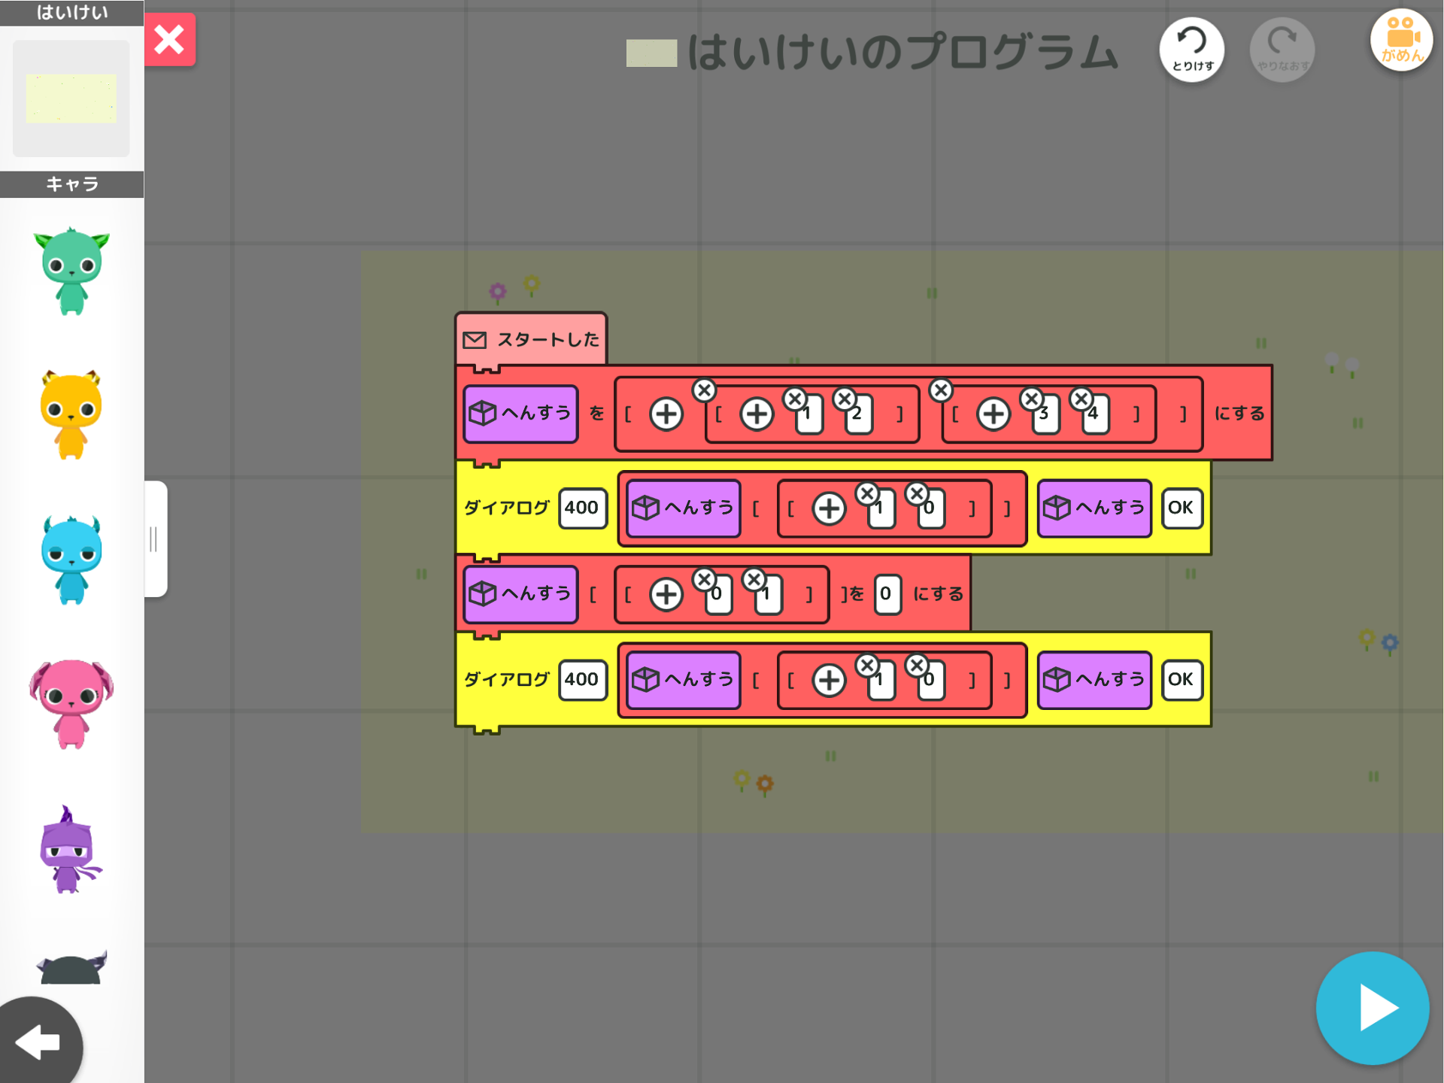Remove value 4 from second inner array
1444x1083 pixels.
pos(1081,399)
